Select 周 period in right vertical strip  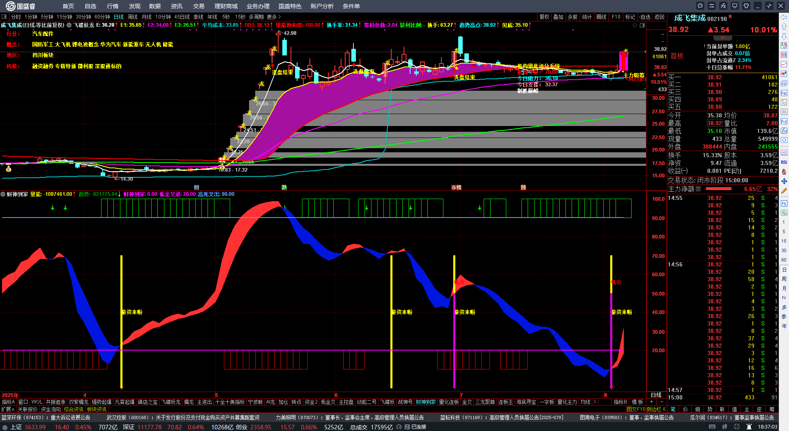pos(784,279)
